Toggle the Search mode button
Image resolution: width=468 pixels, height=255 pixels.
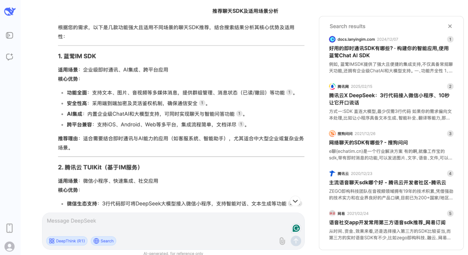pos(104,241)
